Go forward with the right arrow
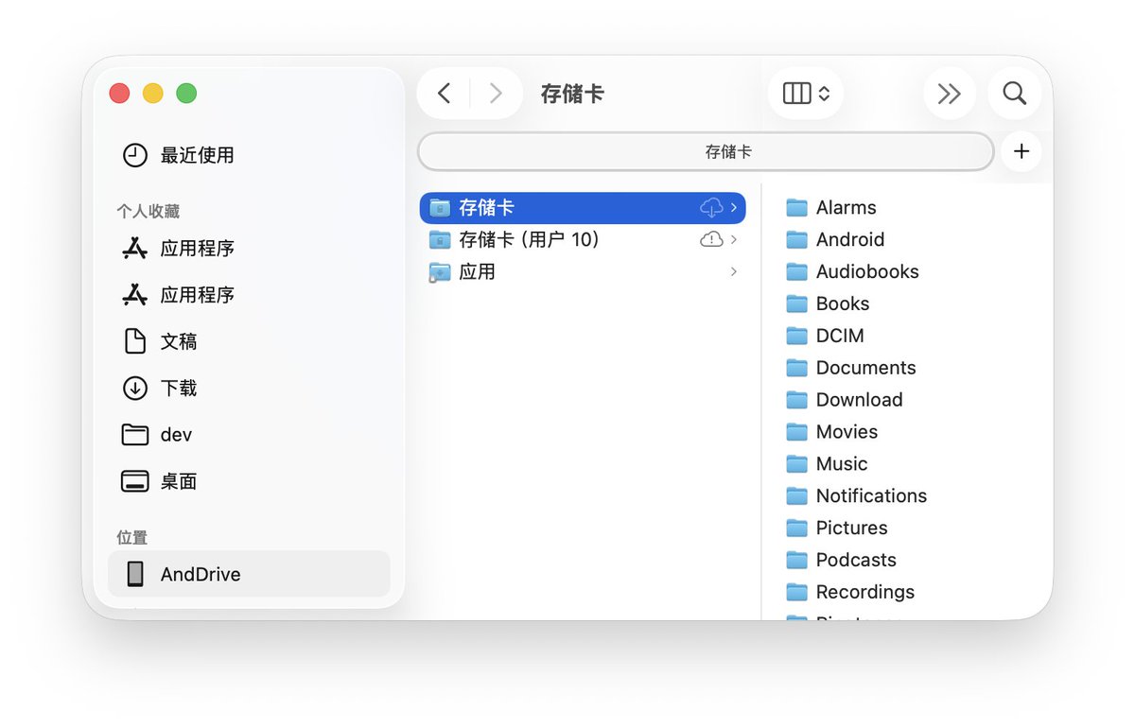 [495, 94]
